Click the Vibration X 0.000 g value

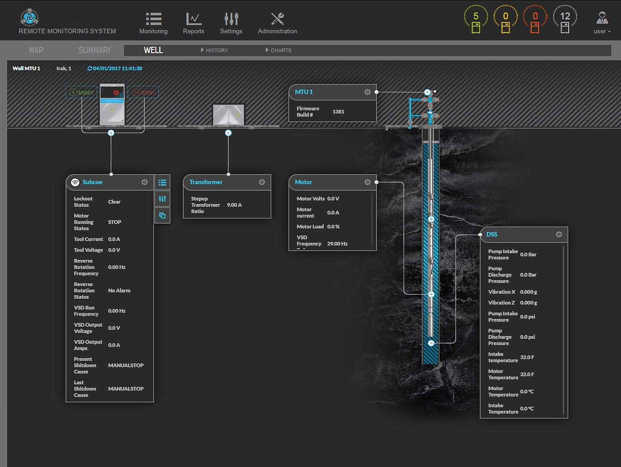528,292
